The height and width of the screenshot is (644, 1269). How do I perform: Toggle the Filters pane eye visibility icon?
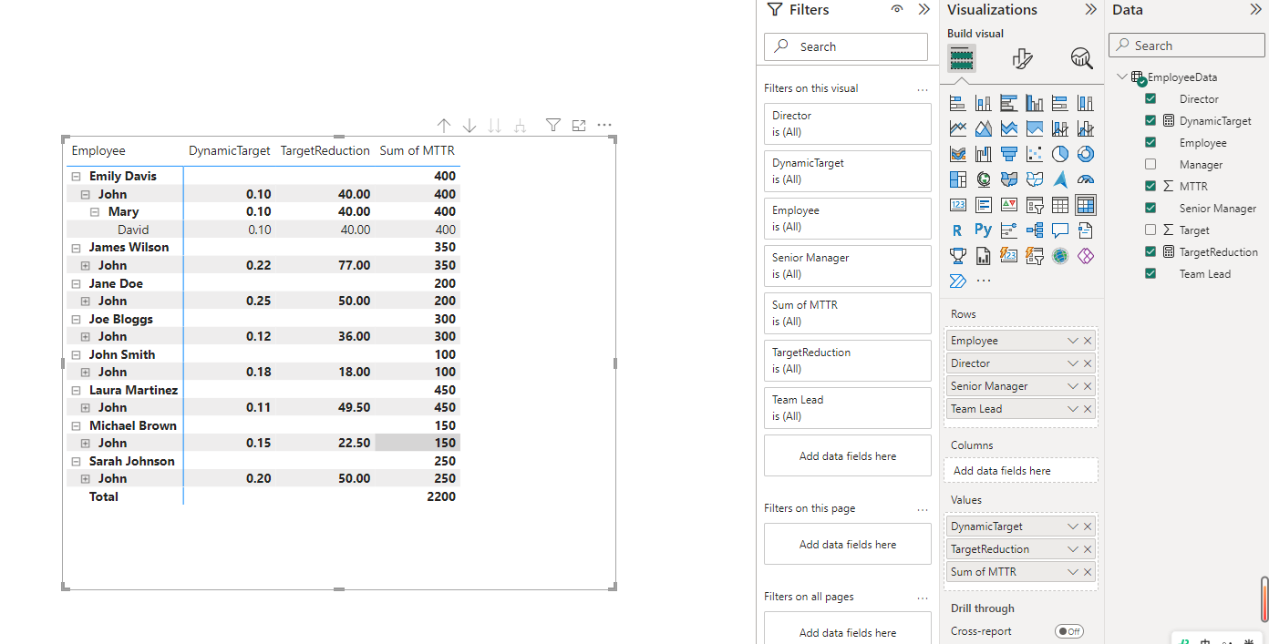pos(897,9)
